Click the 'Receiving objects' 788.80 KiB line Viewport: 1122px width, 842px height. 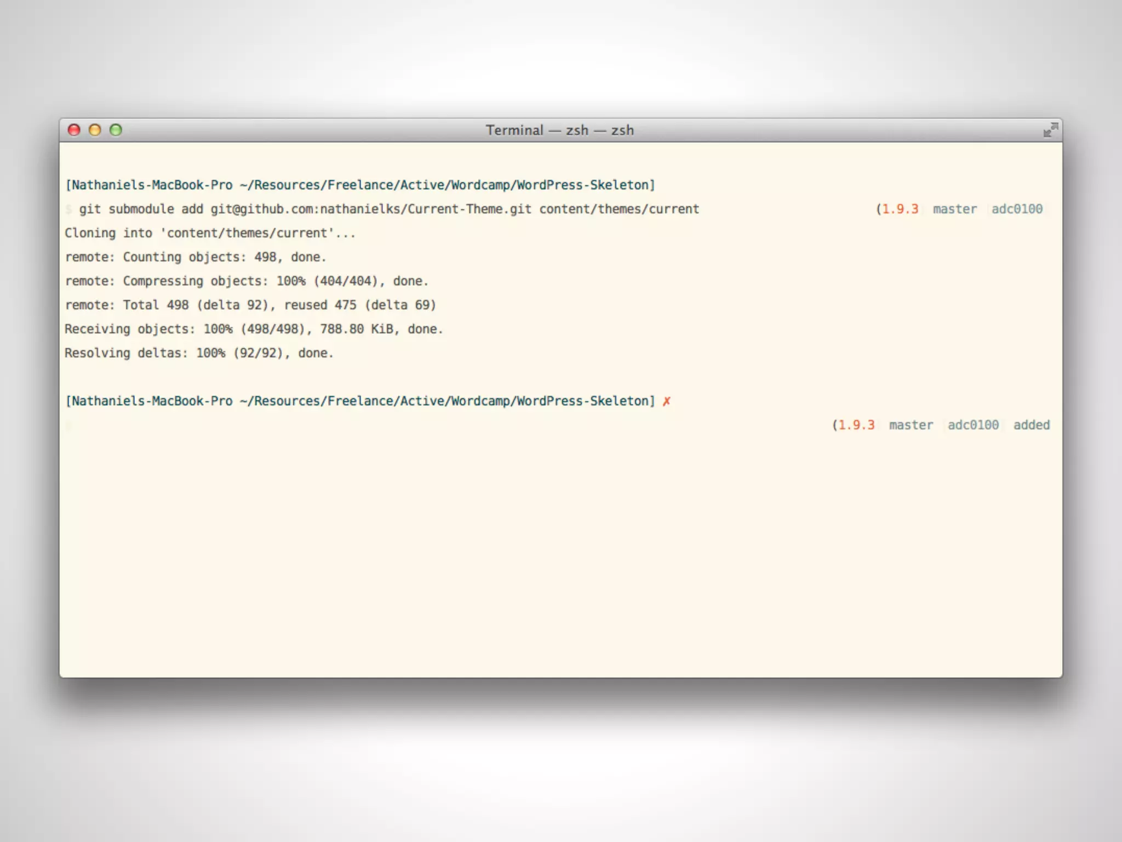click(253, 329)
